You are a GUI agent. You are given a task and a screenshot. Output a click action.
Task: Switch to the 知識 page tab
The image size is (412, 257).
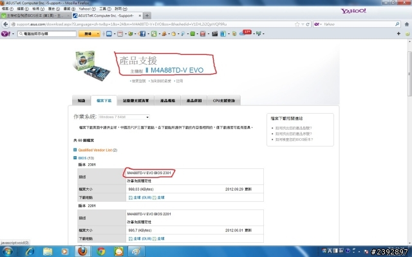point(82,101)
